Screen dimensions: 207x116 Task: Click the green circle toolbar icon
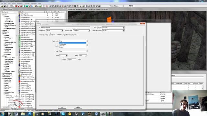coord(25,6)
